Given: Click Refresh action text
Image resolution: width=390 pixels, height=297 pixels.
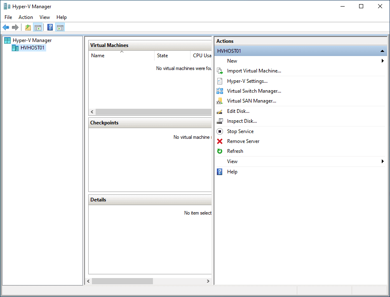Looking at the screenshot, I should click(235, 151).
